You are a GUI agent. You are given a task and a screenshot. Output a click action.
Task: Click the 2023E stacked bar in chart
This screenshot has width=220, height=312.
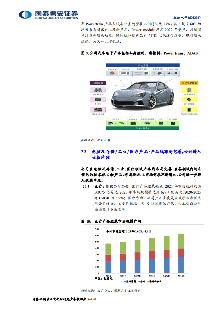[x=152, y=256]
